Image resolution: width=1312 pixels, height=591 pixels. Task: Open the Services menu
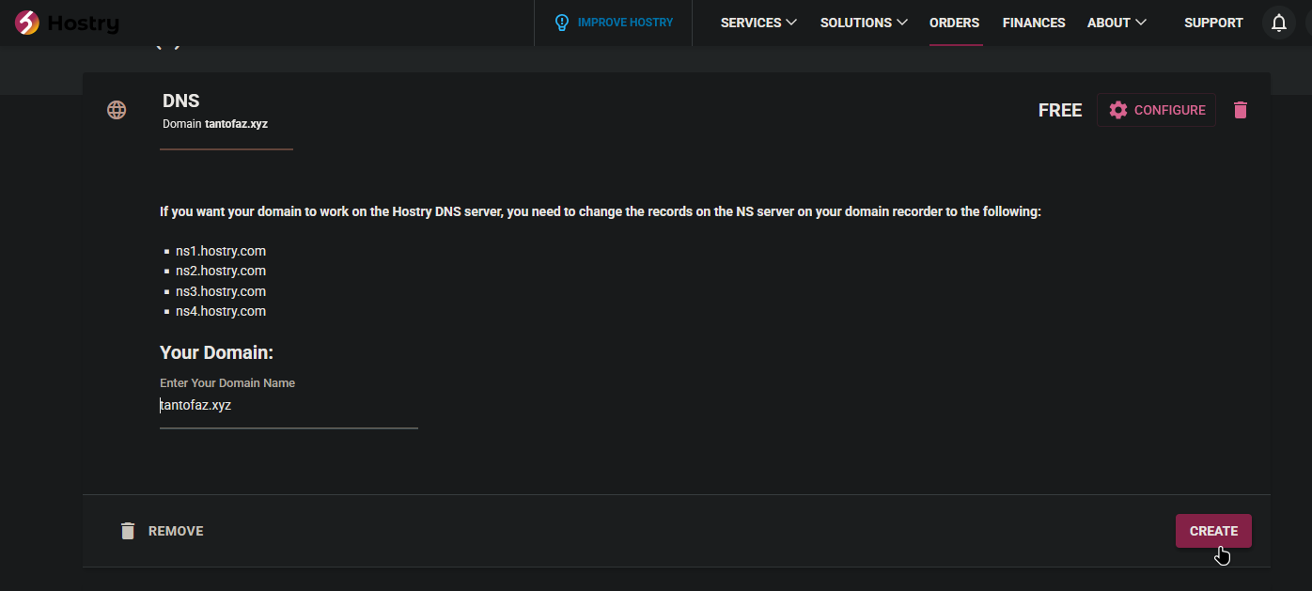tap(758, 23)
